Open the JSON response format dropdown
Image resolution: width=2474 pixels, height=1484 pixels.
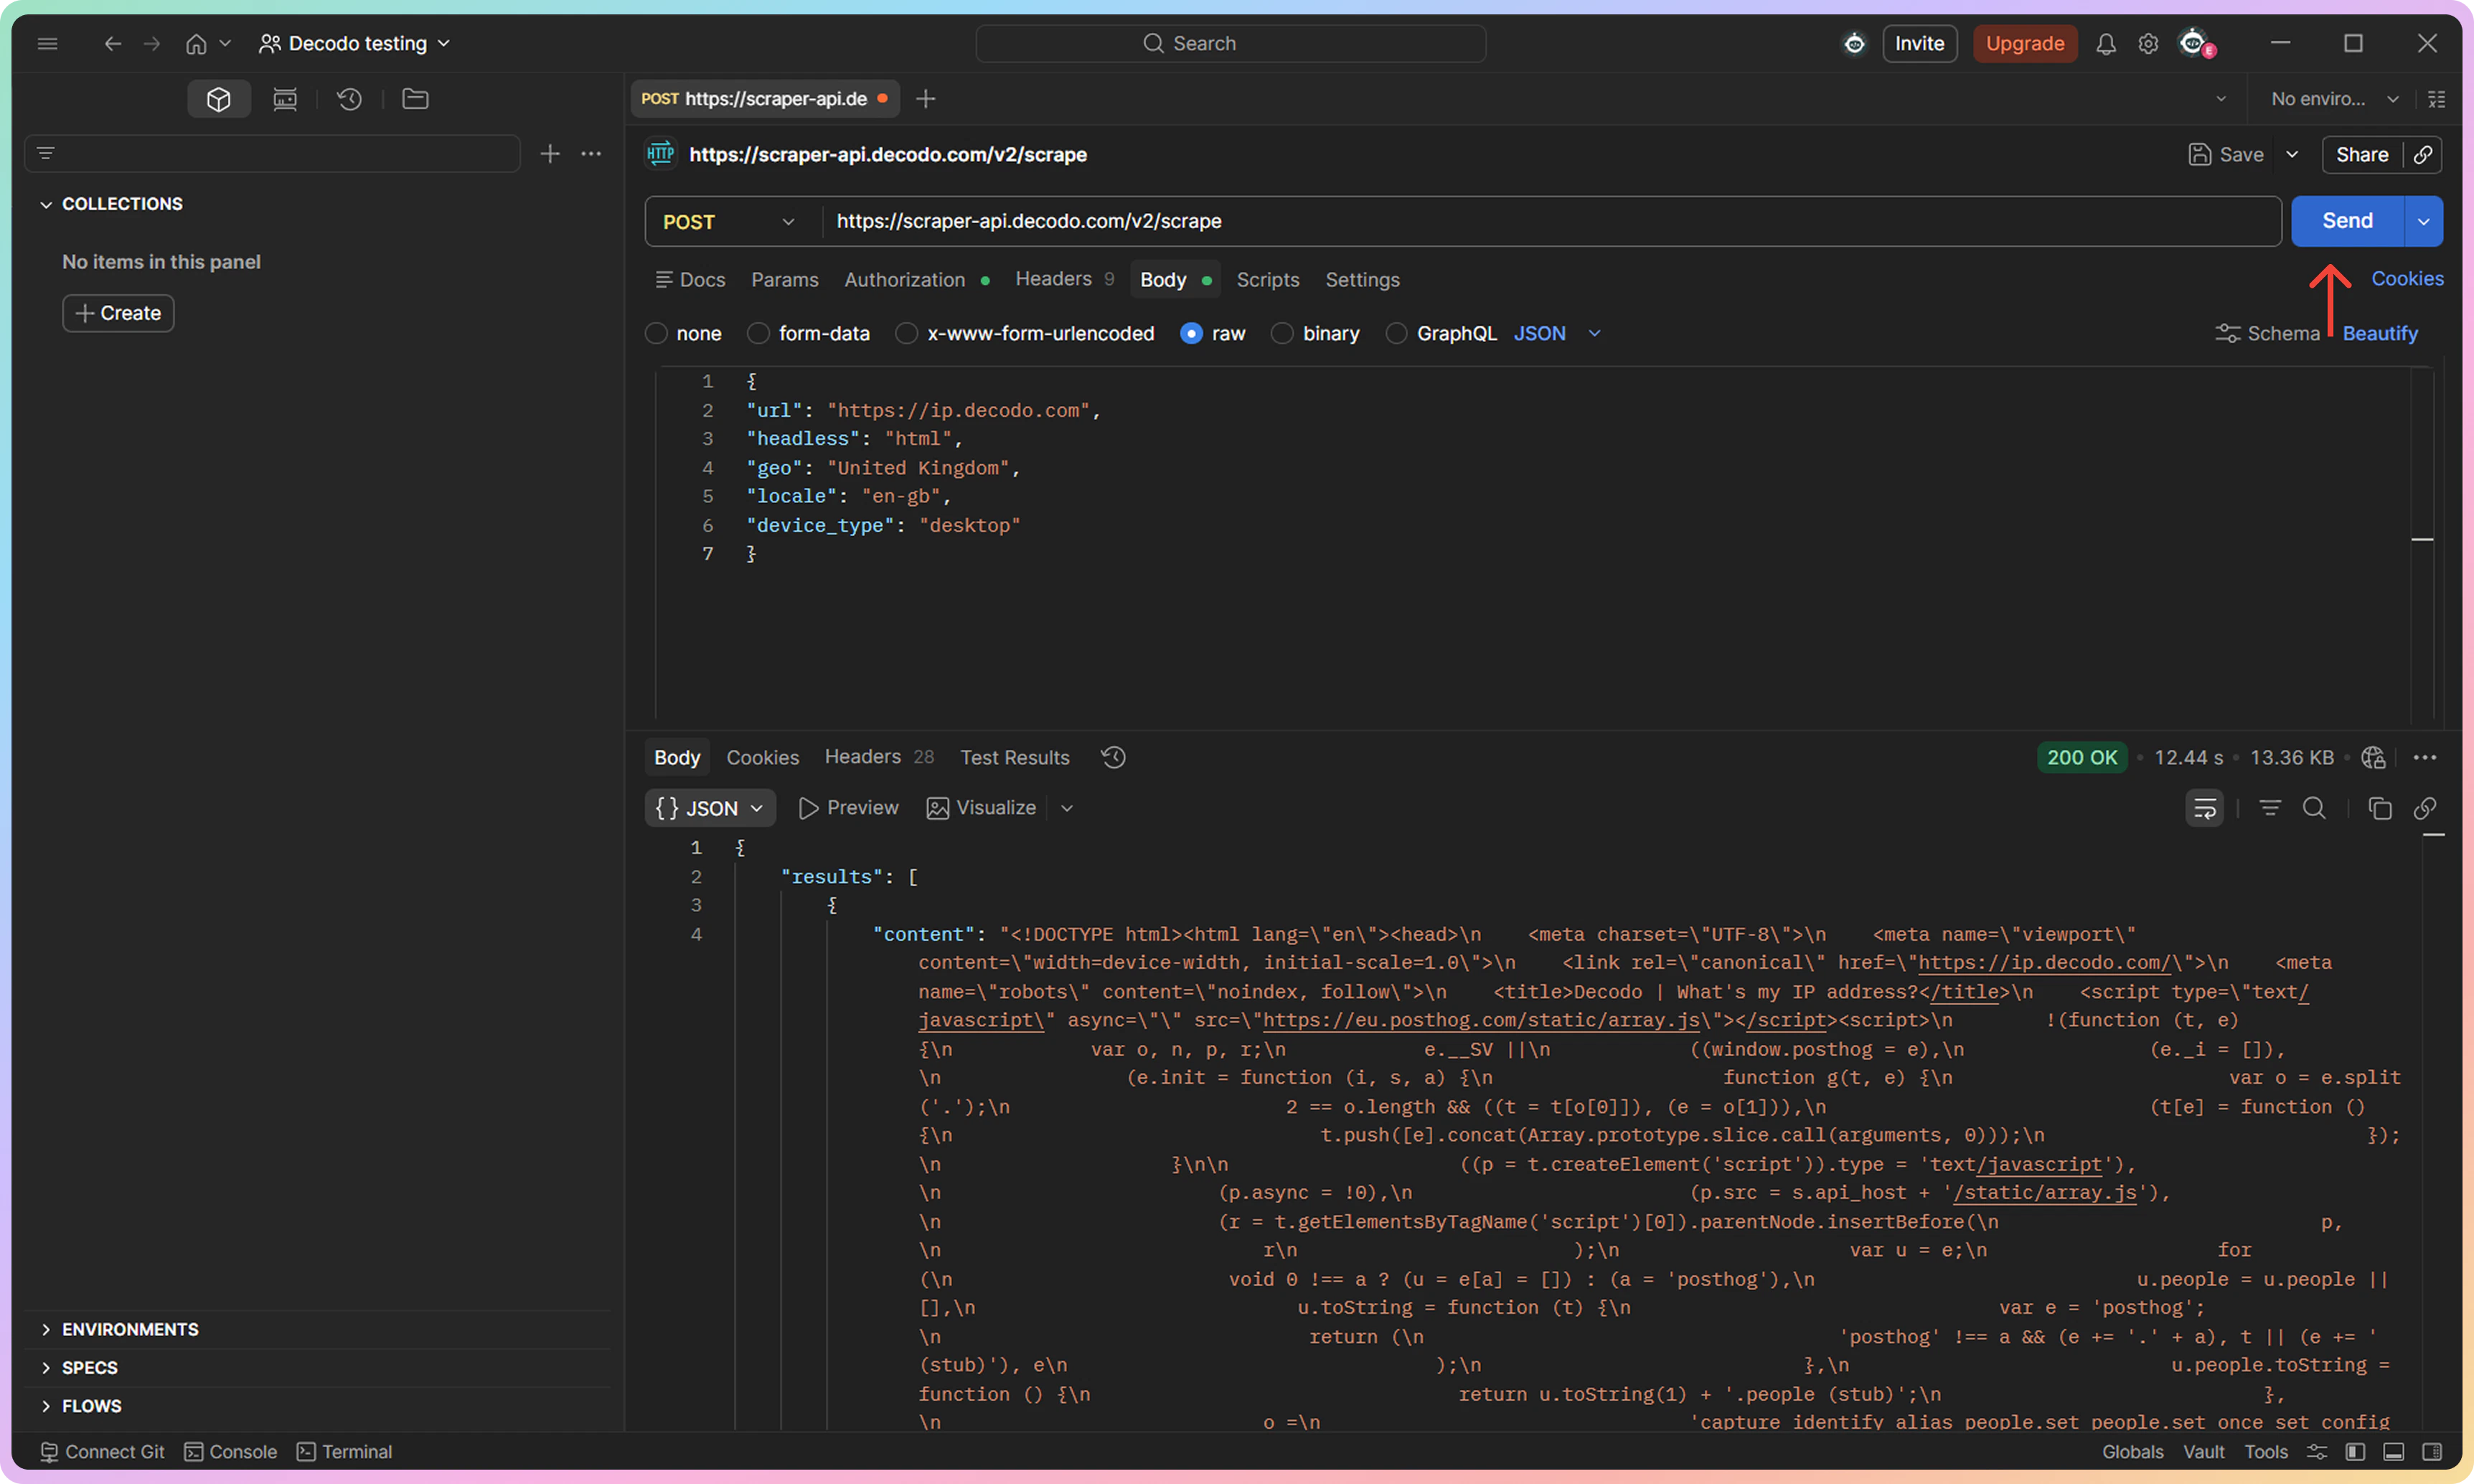tap(710, 808)
